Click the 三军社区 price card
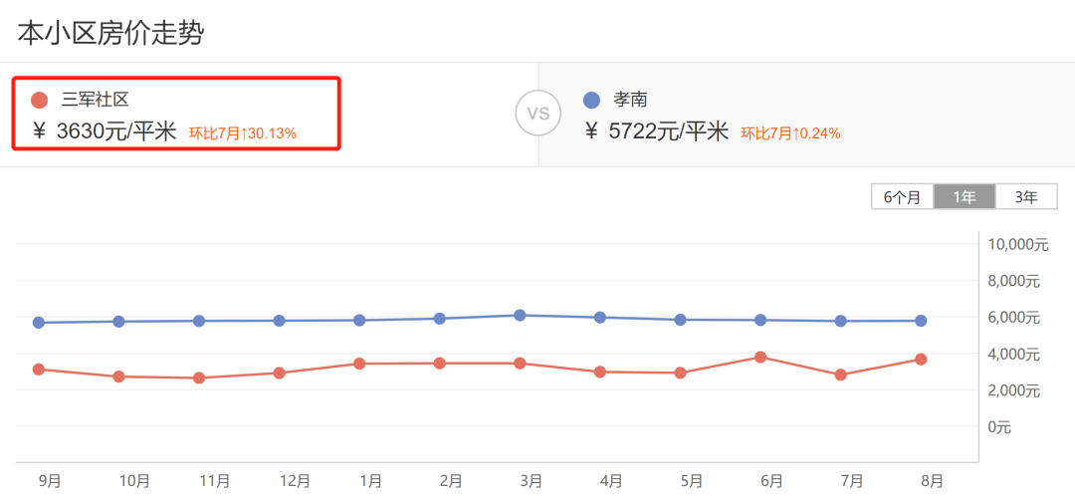1075x503 pixels. 176,114
